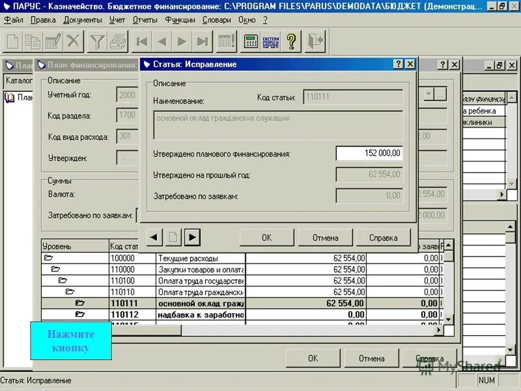The width and height of the screenshot is (521, 391).
Task: Select the основной оклад граж row name
Action: tap(201, 303)
